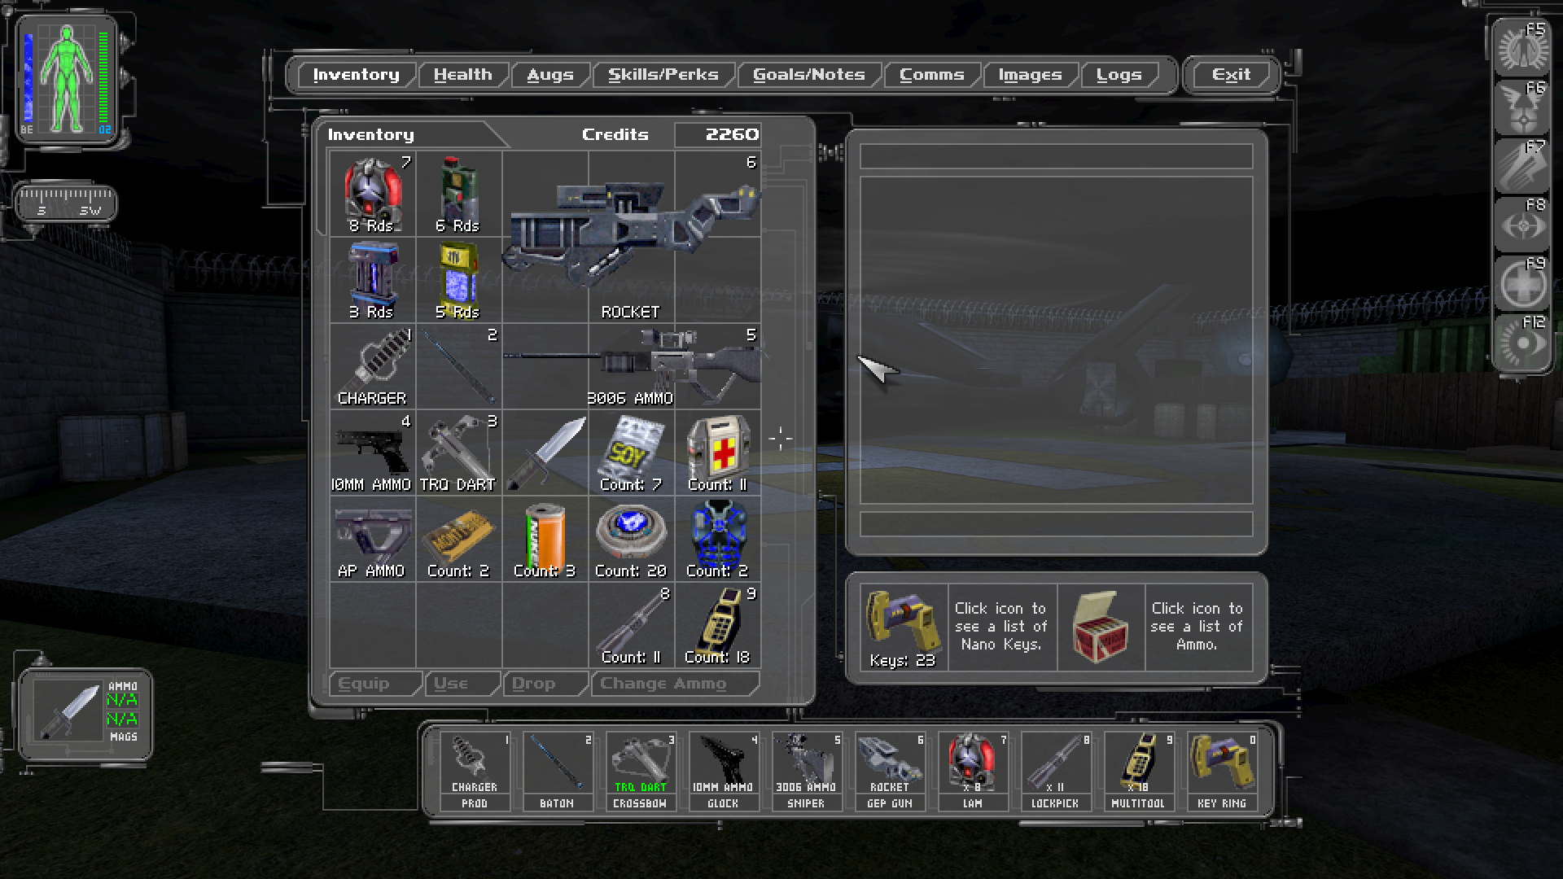Toggle the F7 augmentation icon
Viewport: 1563px width, 879px height.
[1522, 165]
